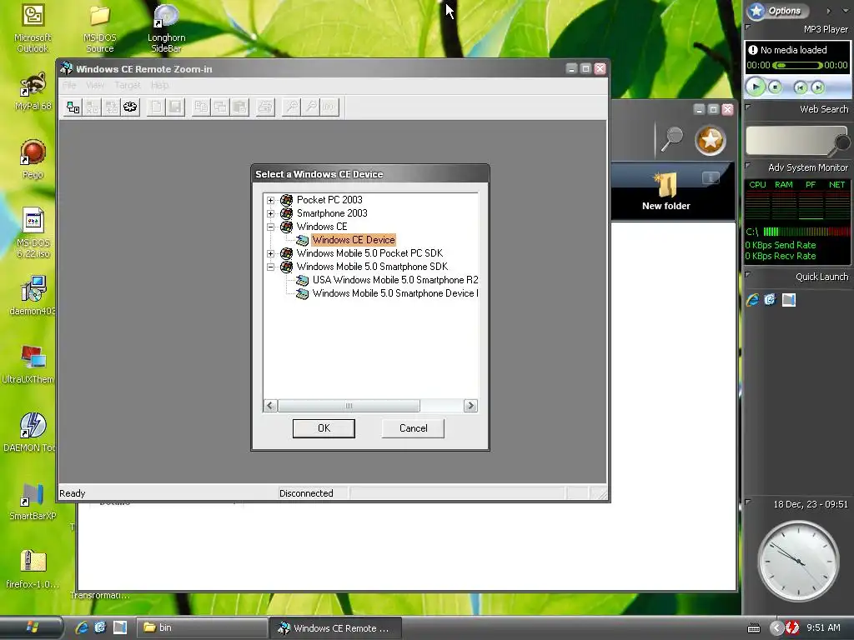The width and height of the screenshot is (854, 640).
Task: Click the device list scroll left arrow
Action: point(270,406)
